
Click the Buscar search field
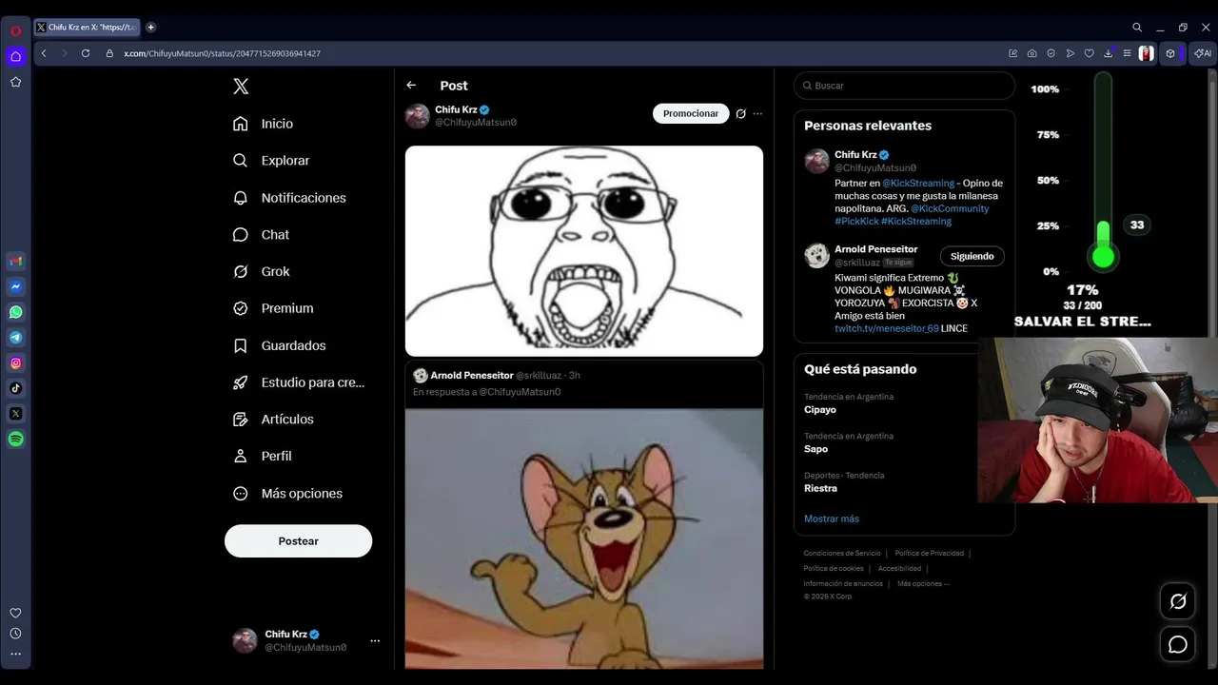[x=905, y=86]
